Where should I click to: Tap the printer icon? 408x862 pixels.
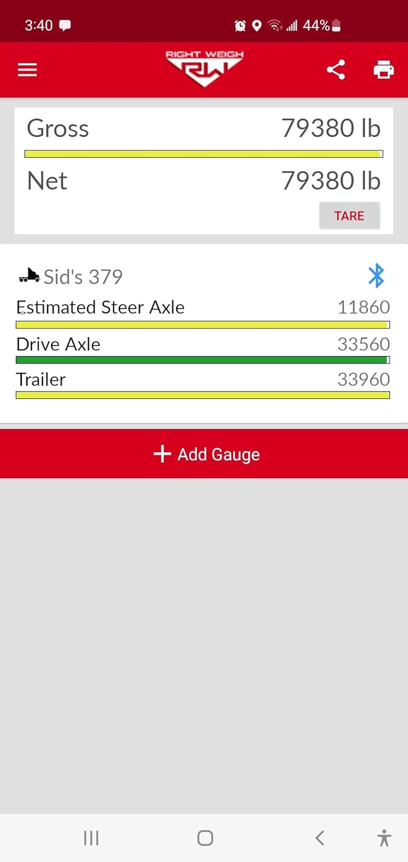tap(383, 70)
